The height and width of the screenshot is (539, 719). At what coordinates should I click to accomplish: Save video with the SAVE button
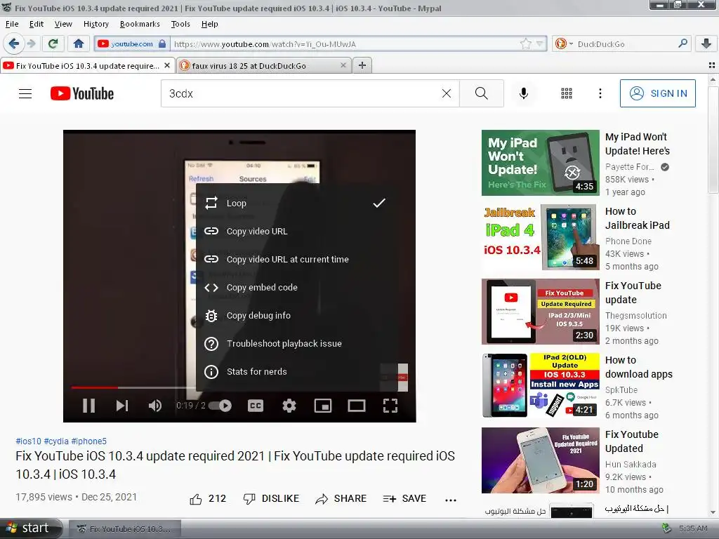coord(404,499)
